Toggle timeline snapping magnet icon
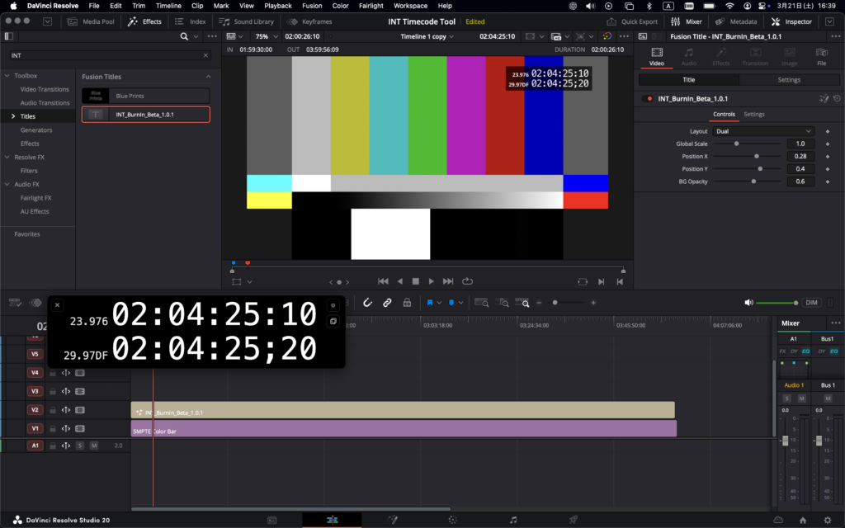The image size is (845, 528). 368,303
